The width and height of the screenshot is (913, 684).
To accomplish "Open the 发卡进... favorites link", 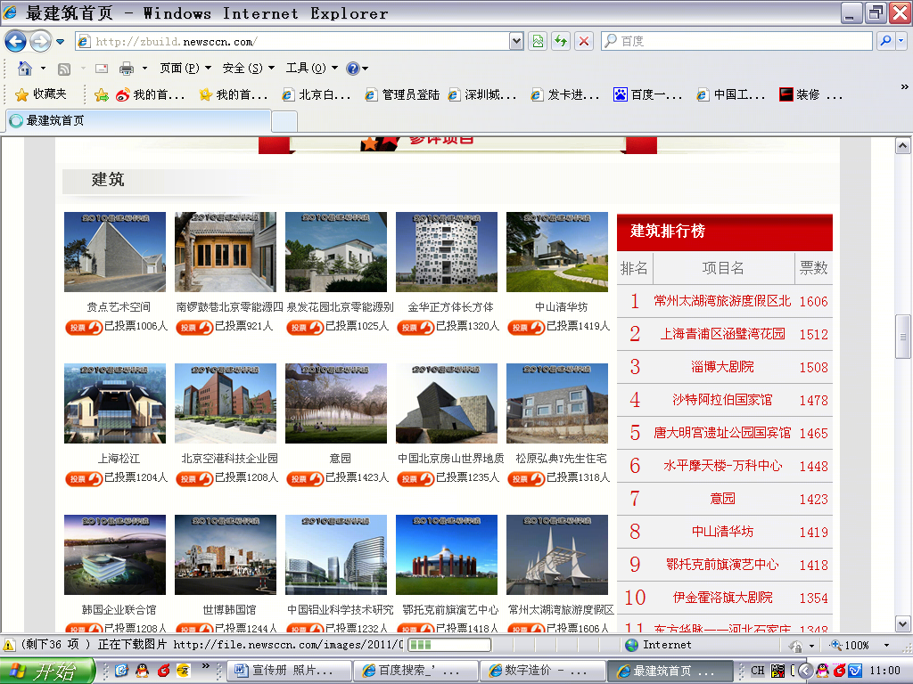I will pyautogui.click(x=565, y=94).
